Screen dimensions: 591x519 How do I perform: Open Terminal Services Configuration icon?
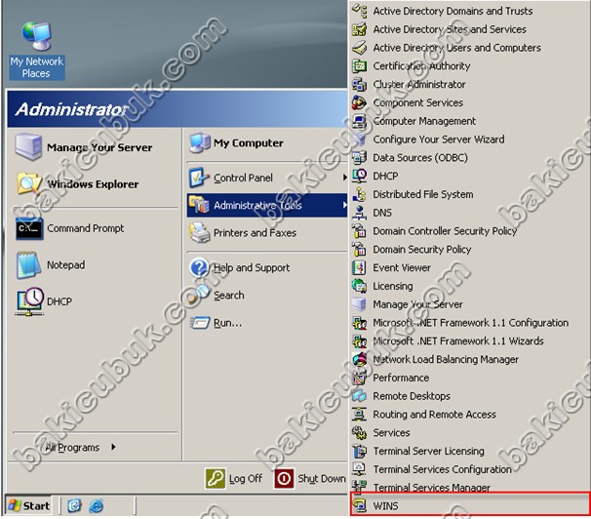click(360, 469)
